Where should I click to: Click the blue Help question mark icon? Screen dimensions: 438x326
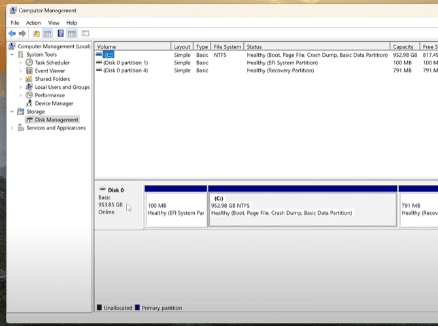(x=61, y=33)
